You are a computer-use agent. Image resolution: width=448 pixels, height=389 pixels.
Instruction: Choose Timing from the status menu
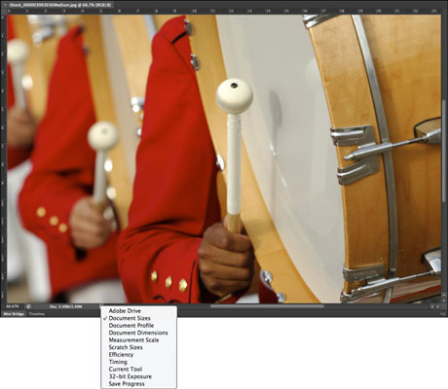click(139, 362)
